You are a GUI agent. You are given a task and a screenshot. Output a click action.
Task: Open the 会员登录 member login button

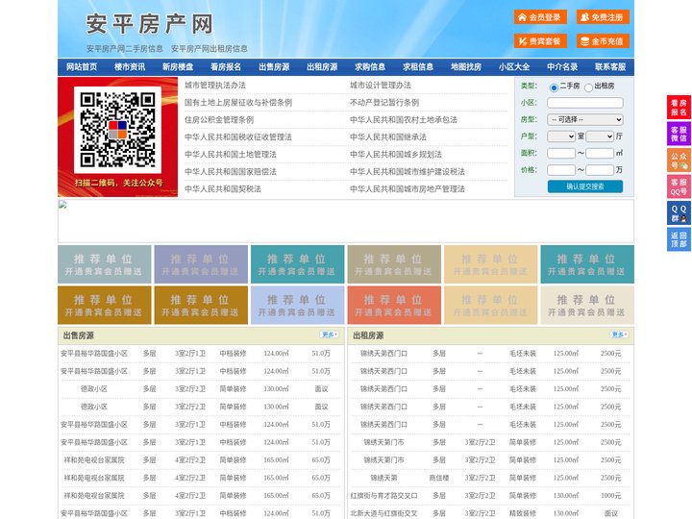click(540, 17)
